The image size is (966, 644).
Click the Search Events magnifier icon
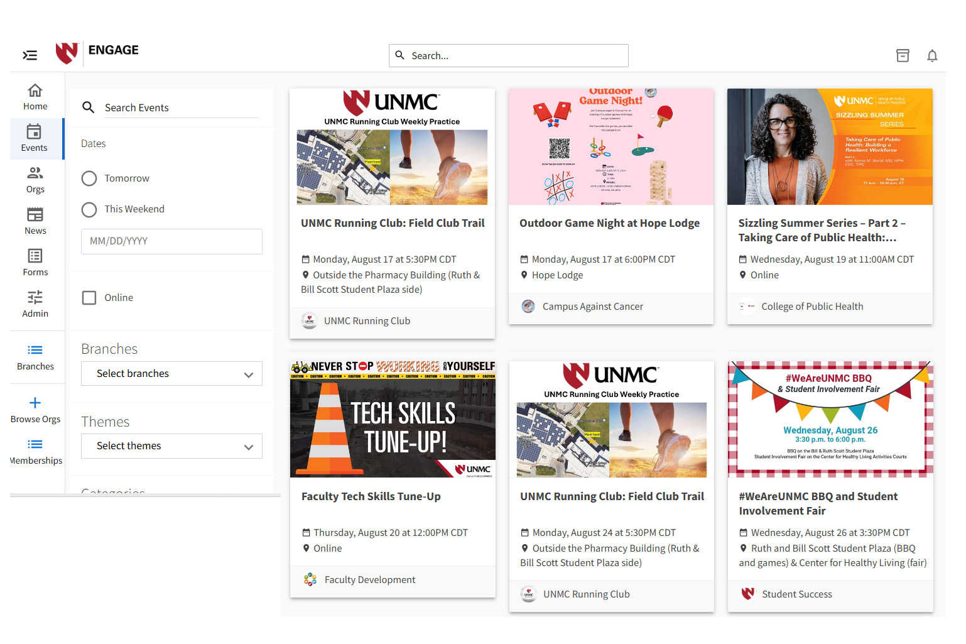89,107
